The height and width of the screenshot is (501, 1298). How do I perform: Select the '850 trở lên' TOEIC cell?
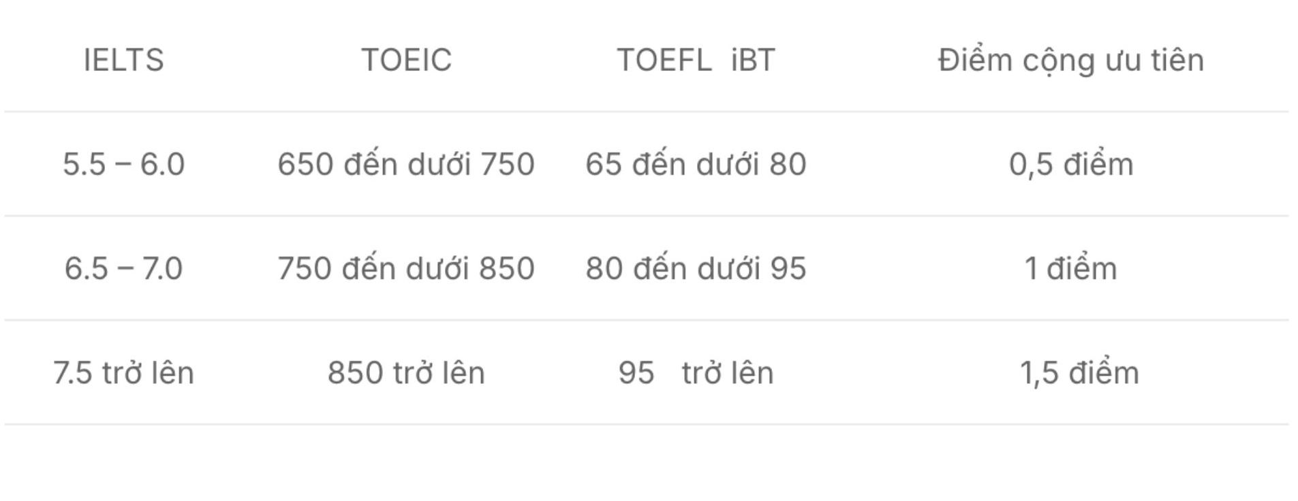(406, 373)
